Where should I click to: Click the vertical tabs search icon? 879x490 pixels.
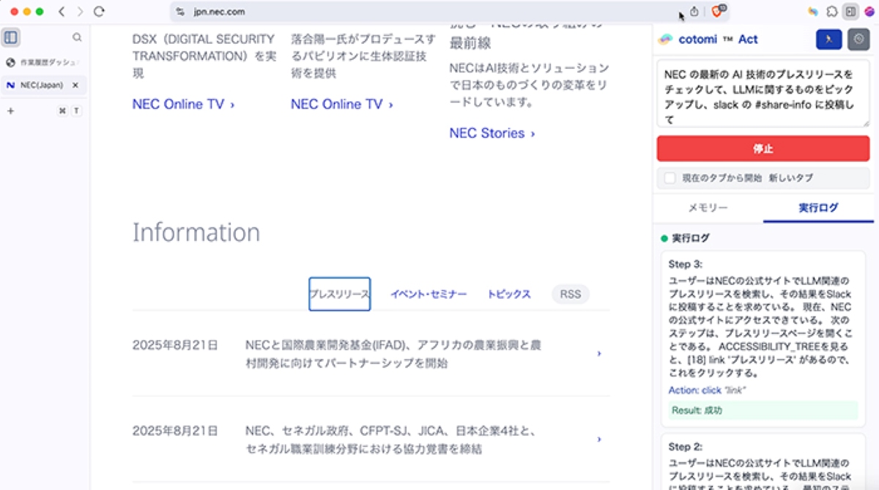(77, 37)
